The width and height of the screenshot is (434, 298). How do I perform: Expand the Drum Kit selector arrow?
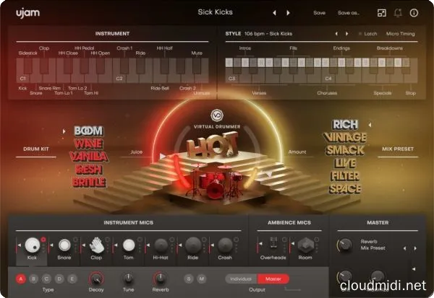pyautogui.click(x=64, y=131)
